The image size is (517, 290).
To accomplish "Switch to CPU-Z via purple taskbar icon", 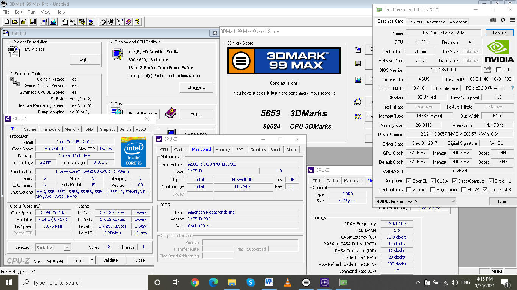I will click(x=324, y=282).
